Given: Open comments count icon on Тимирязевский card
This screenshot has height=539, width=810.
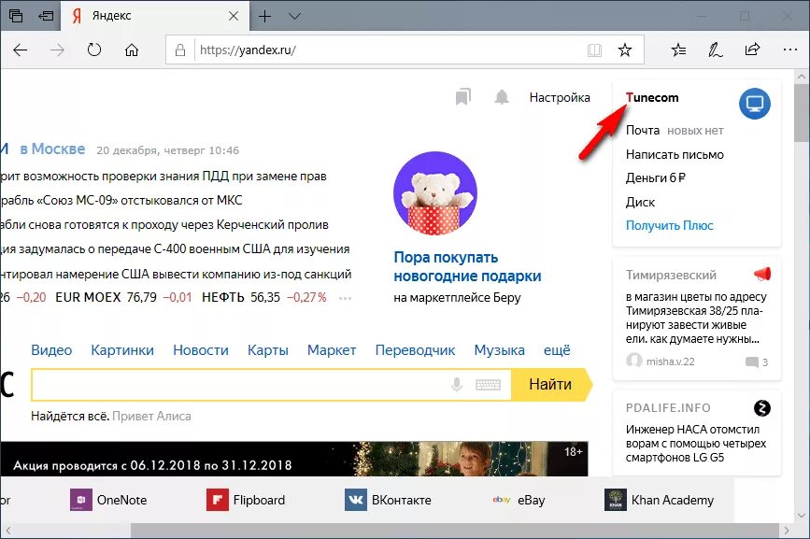Looking at the screenshot, I should [x=752, y=362].
